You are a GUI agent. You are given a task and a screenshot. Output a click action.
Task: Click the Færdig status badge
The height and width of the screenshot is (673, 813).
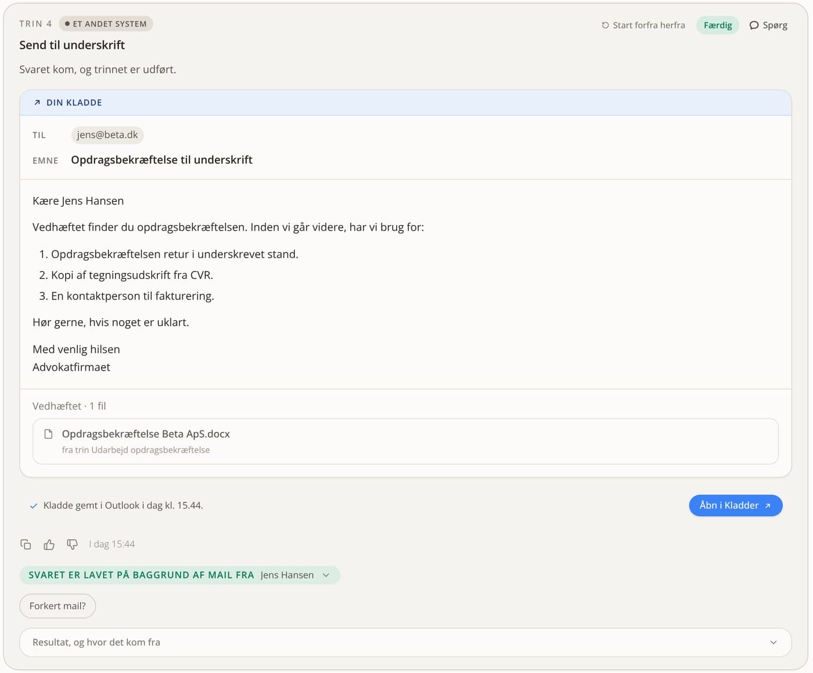[x=718, y=26]
